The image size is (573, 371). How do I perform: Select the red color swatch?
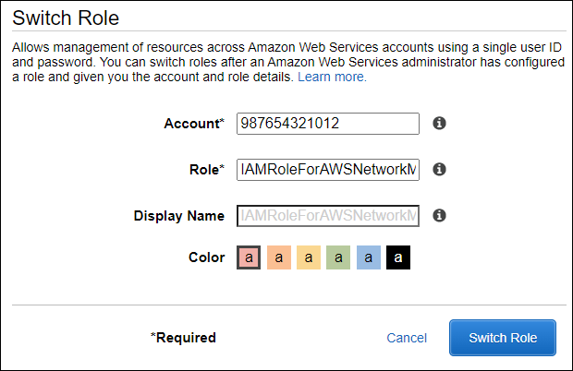coord(250,257)
